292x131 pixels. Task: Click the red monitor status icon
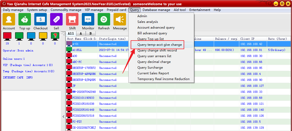point(7,36)
